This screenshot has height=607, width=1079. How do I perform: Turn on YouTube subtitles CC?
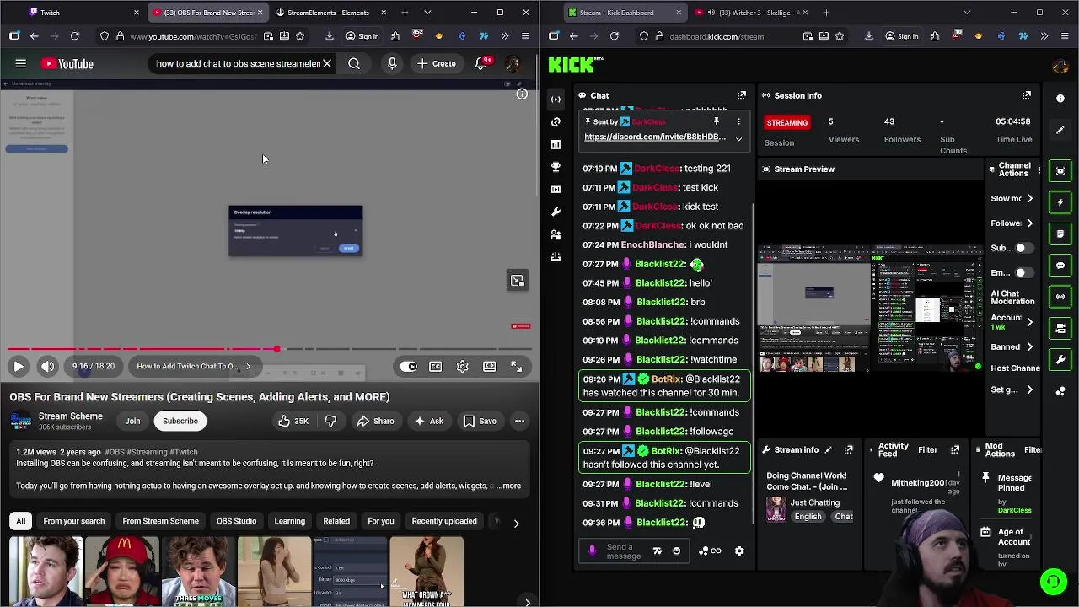click(435, 366)
